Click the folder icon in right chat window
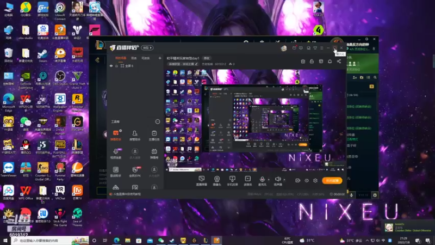The width and height of the screenshot is (435, 245). (362, 77)
